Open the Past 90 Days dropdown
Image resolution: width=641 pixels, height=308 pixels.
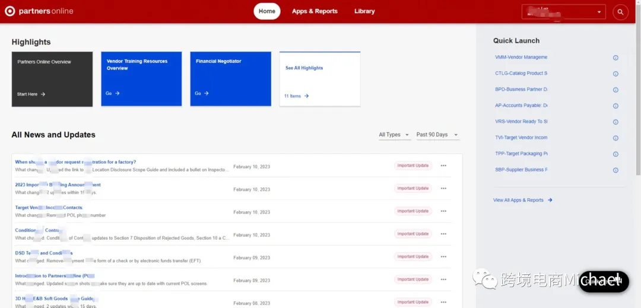pos(438,135)
